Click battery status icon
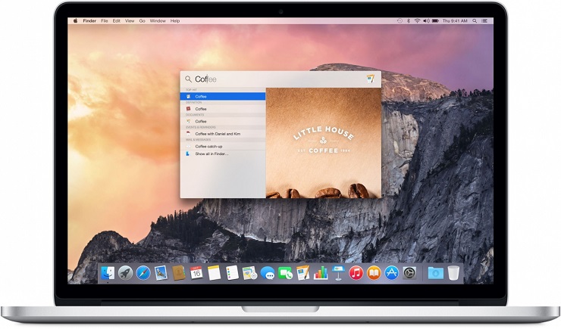Screen dimensions: 561x329 (435, 21)
